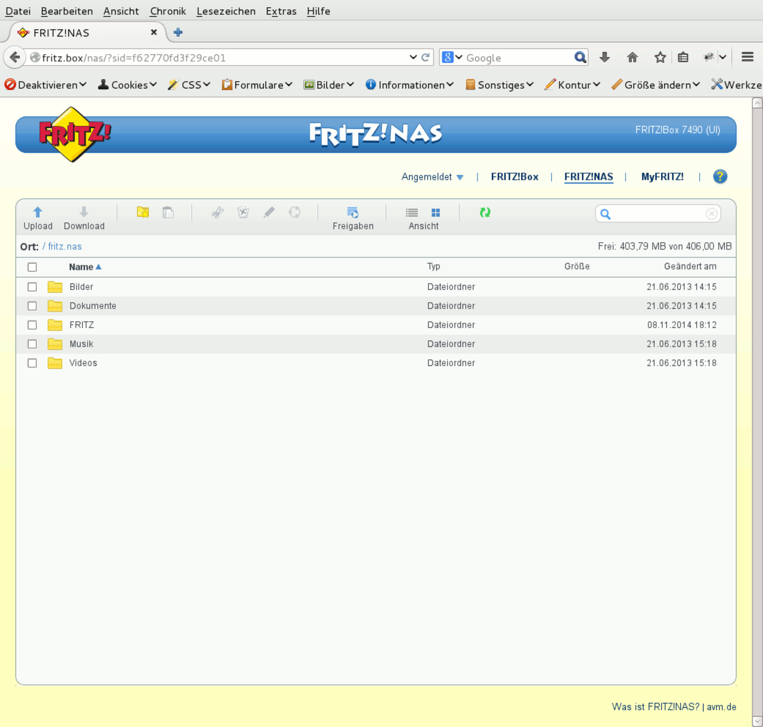
Task: Expand the Cookies toolbar menu
Action: (127, 85)
